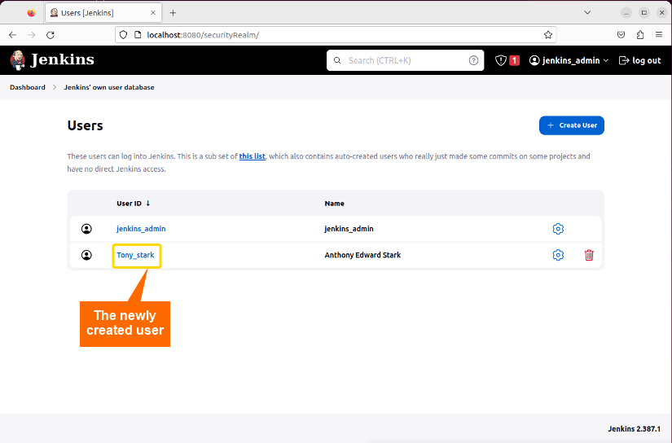The image size is (672, 443).
Task: Click the red notification badge showing 1
Action: tap(514, 60)
